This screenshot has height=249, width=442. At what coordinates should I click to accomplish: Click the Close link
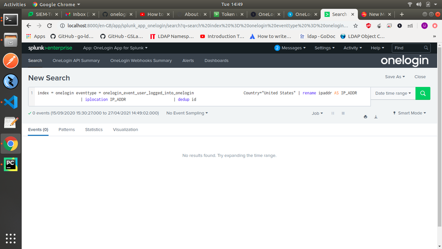(420, 77)
